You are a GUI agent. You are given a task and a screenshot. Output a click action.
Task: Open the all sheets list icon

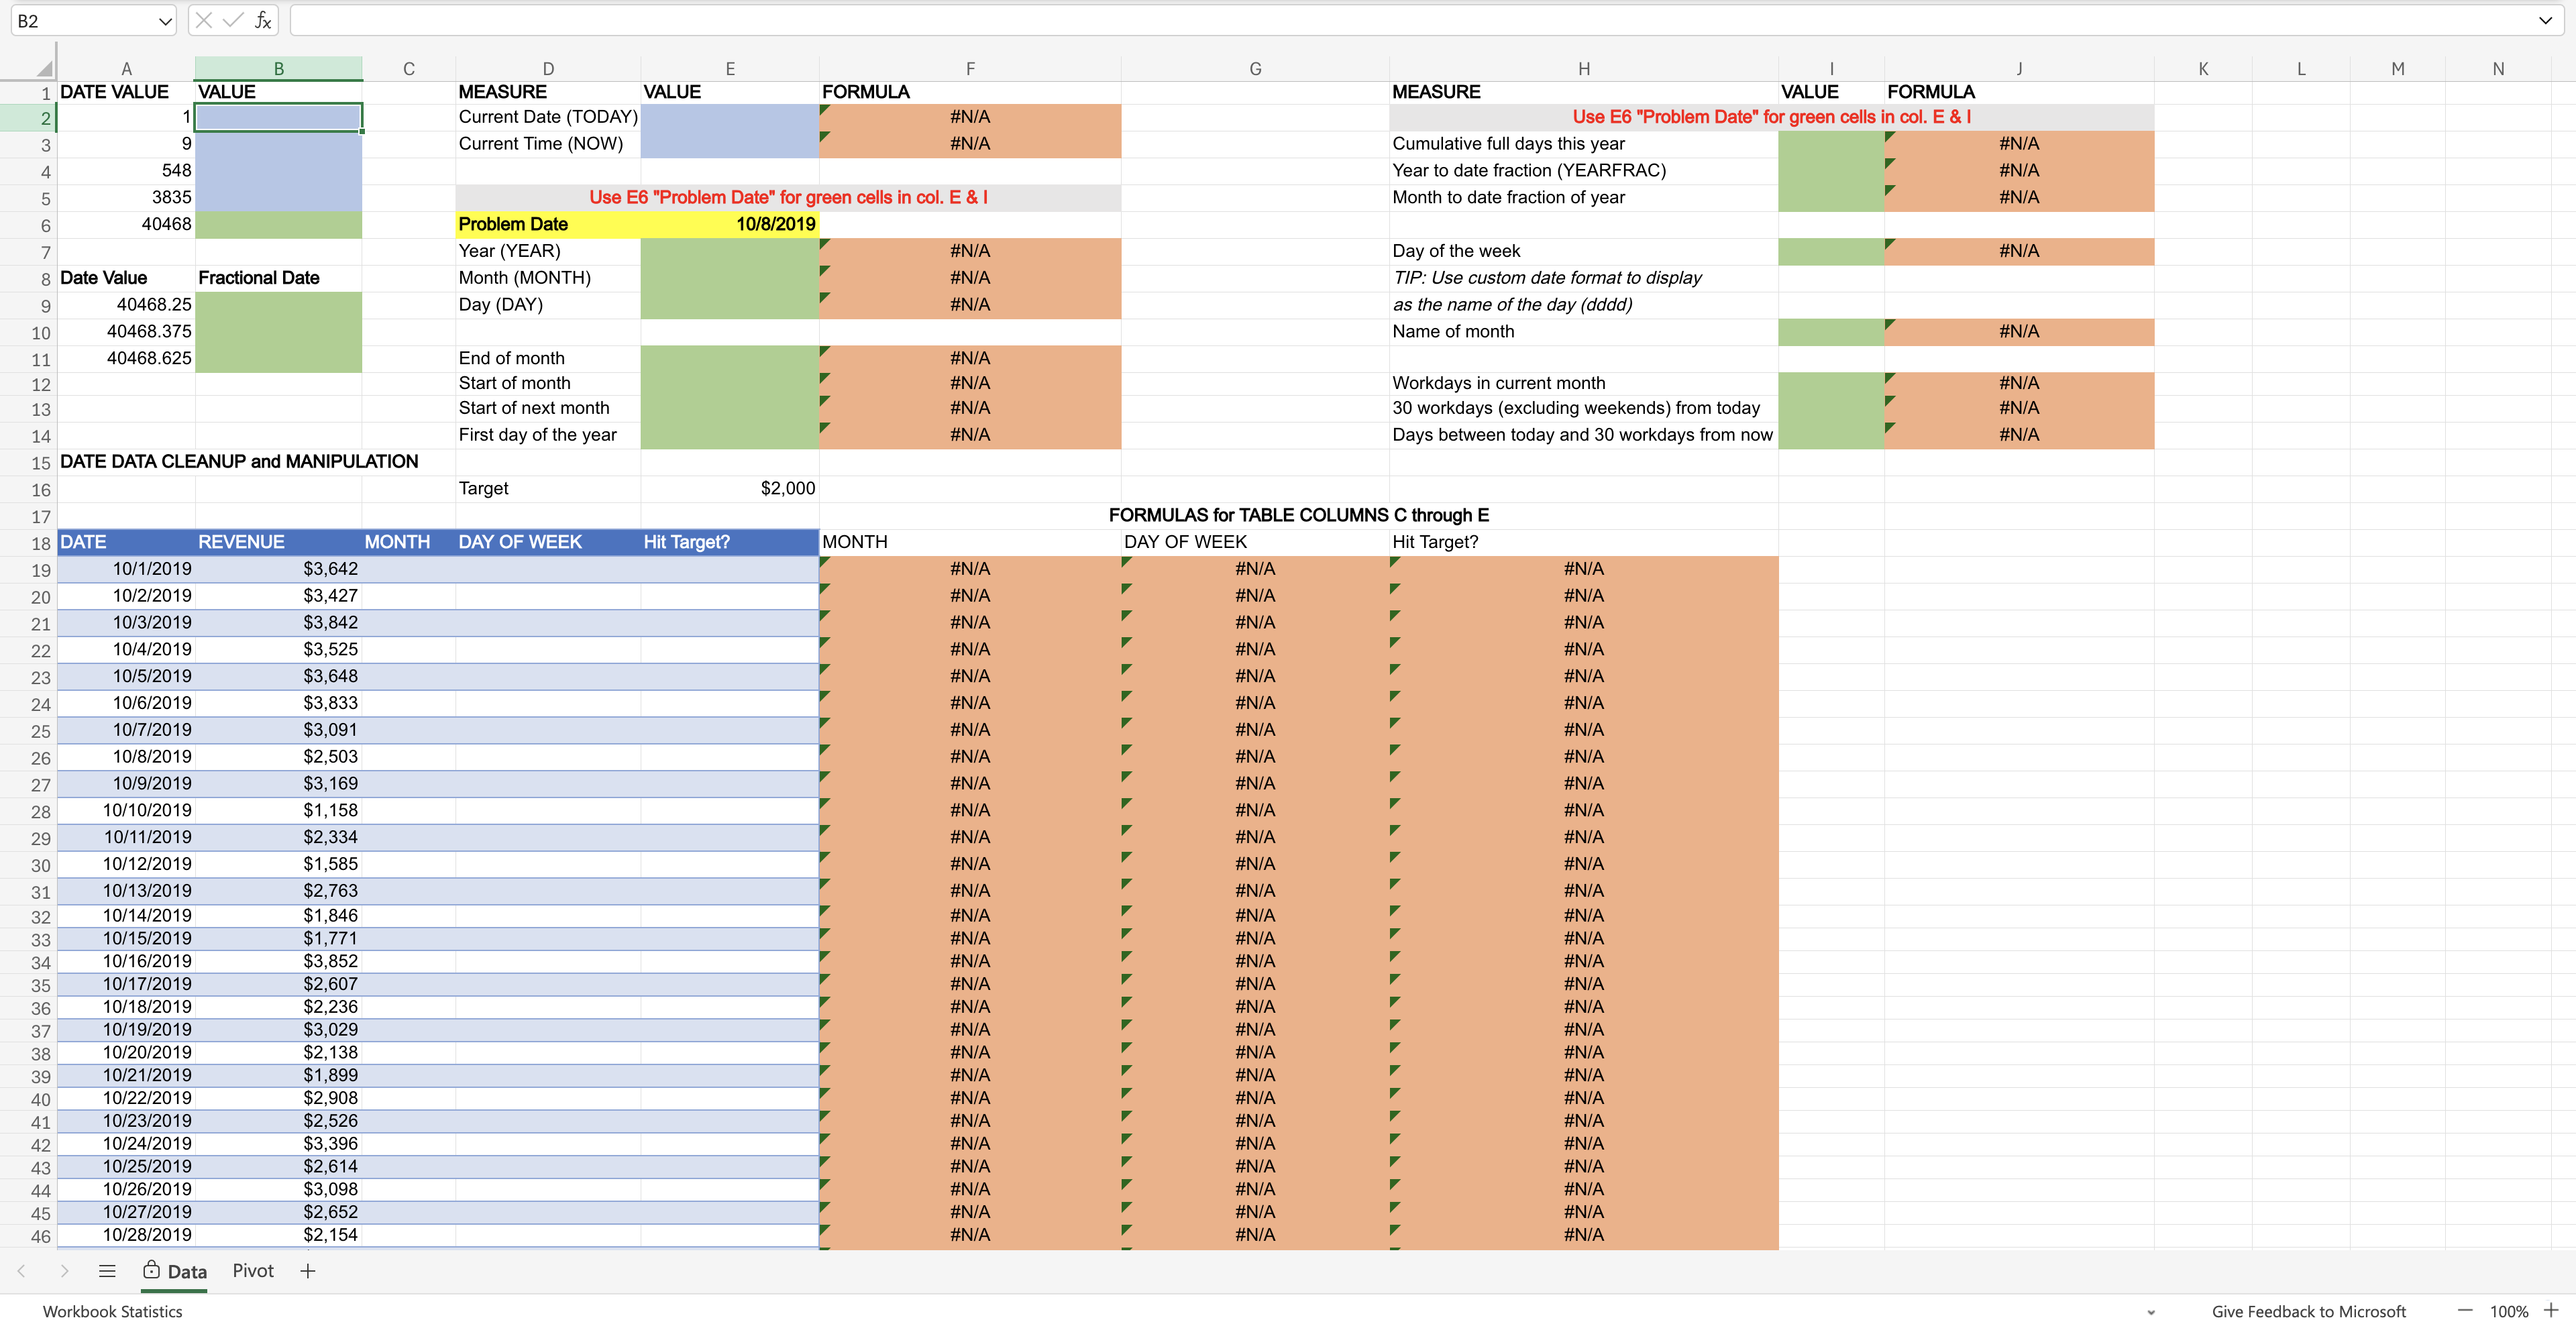[107, 1271]
